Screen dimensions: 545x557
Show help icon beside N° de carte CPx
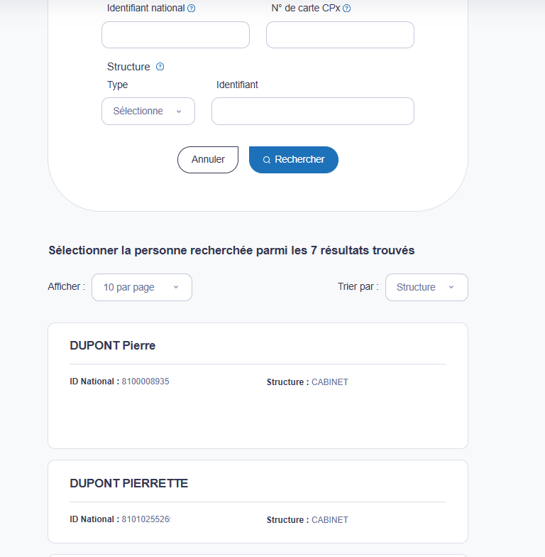[346, 9]
